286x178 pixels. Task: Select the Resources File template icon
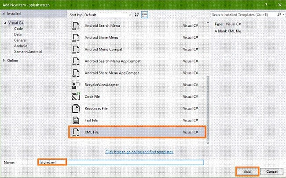(76, 109)
